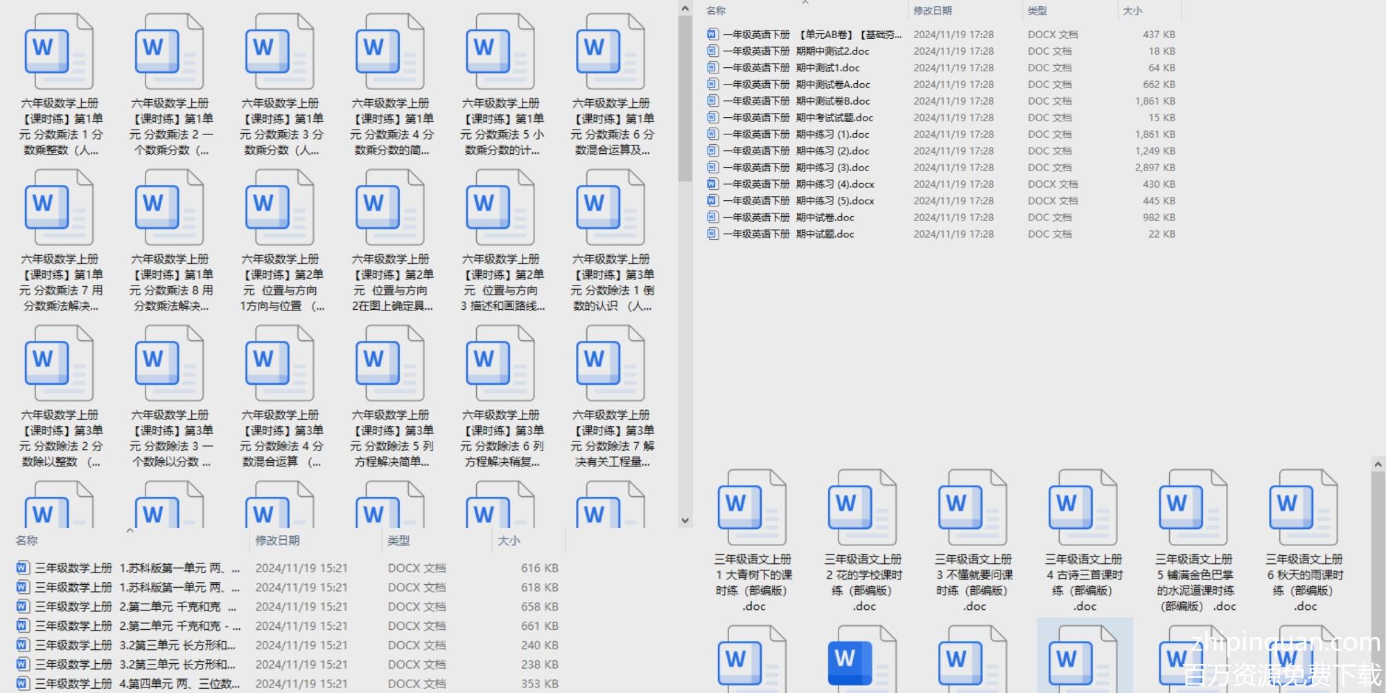Click 大小 header in 三年级数学 file list

pyautogui.click(x=509, y=541)
